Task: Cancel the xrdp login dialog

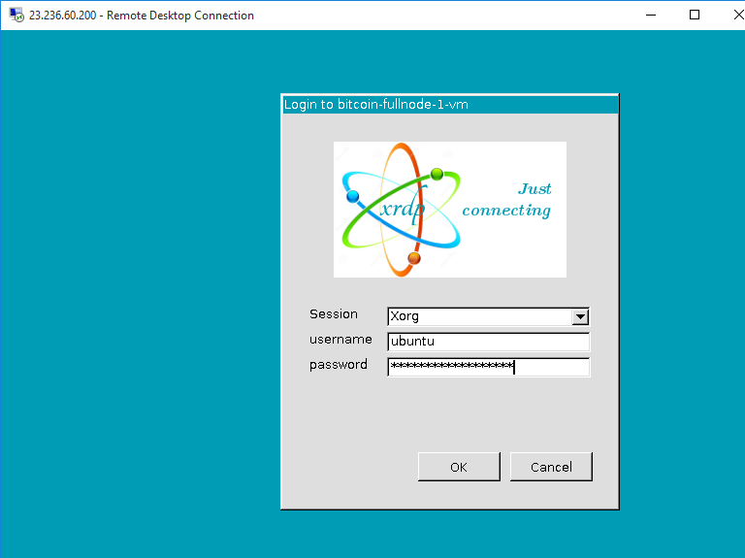Action: 551,467
